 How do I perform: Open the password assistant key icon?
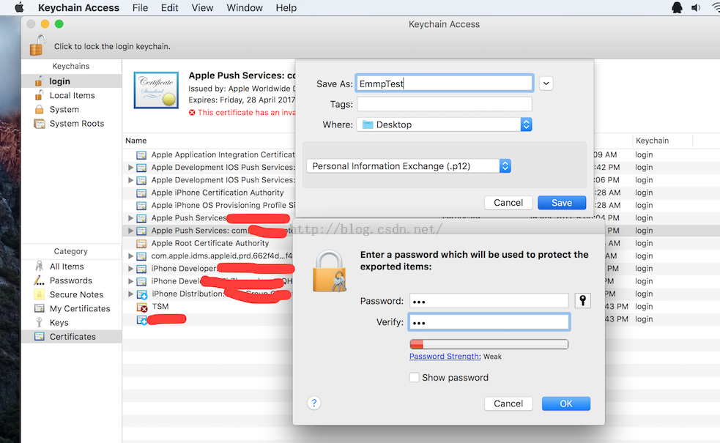coord(582,301)
